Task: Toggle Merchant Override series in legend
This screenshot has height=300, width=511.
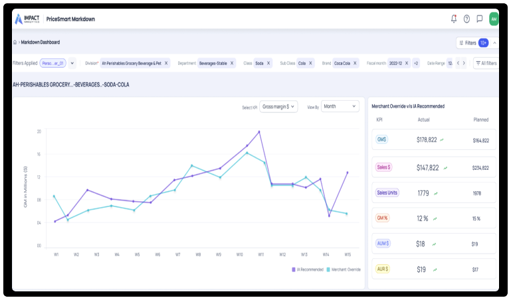Action: click(x=344, y=269)
